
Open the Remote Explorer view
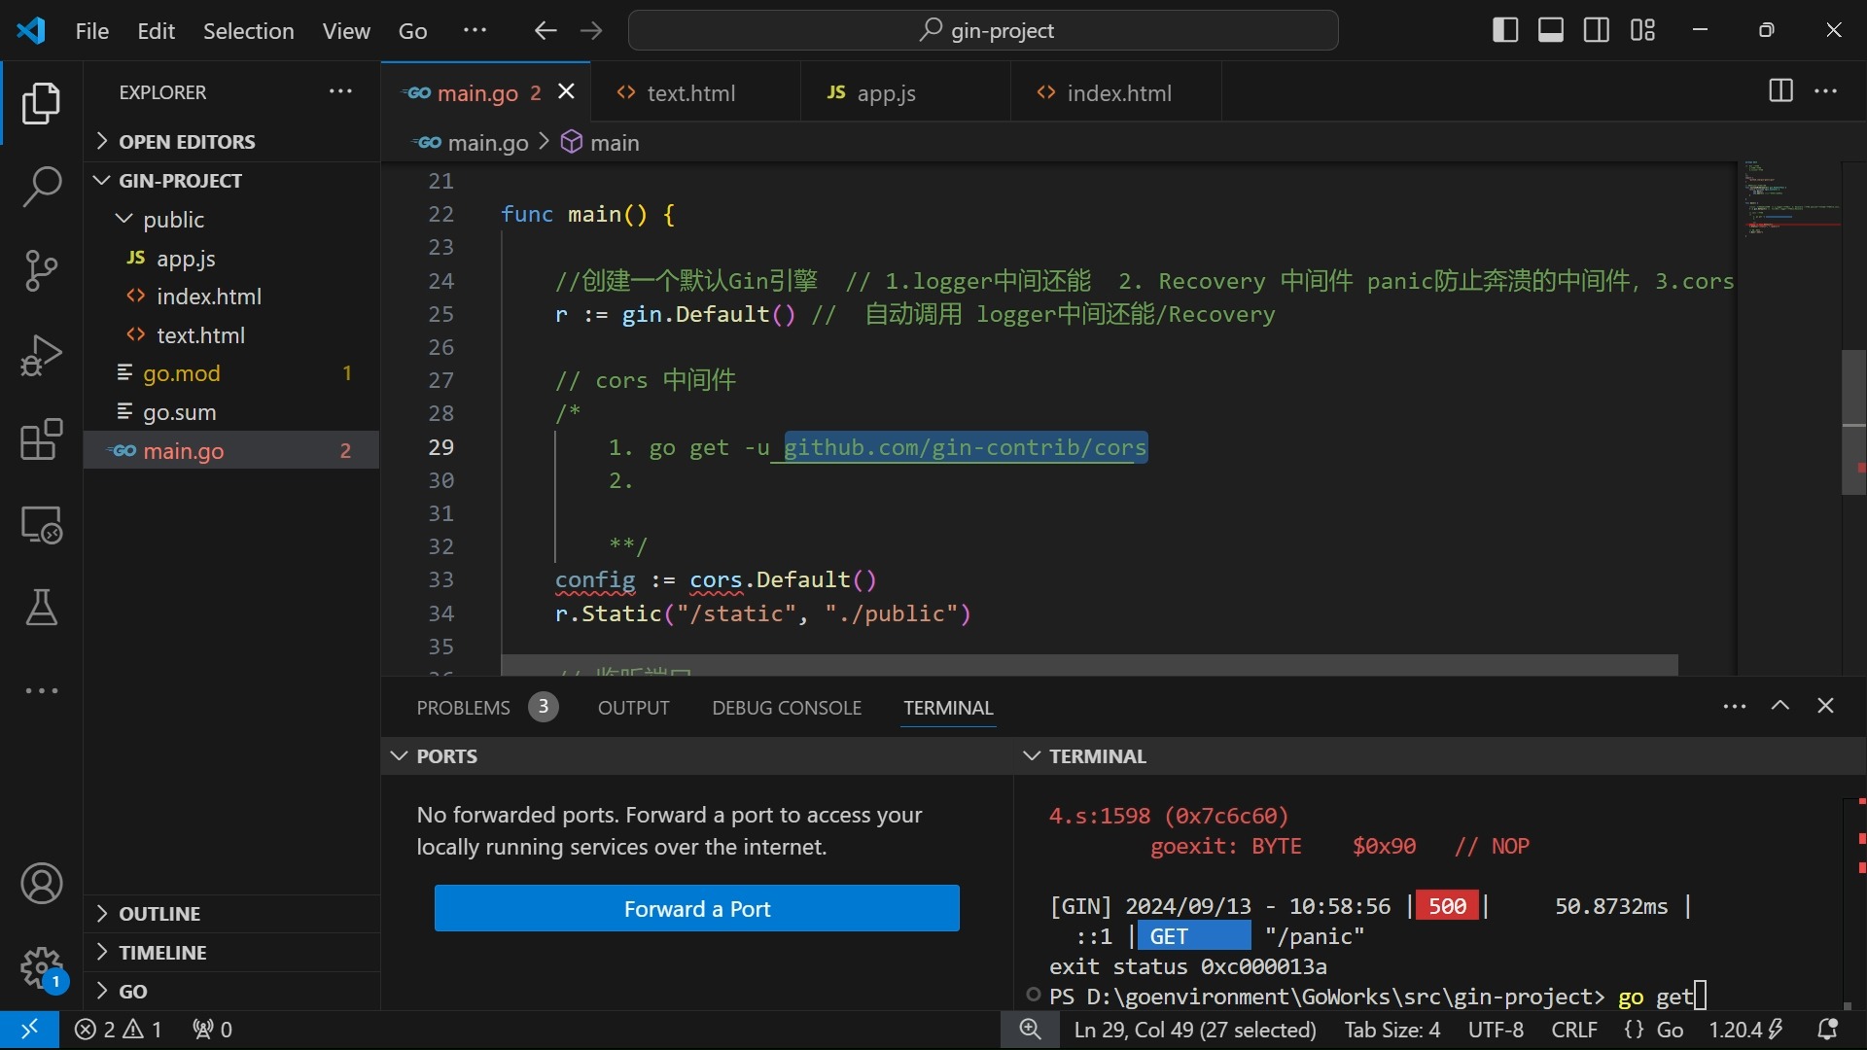(x=41, y=524)
